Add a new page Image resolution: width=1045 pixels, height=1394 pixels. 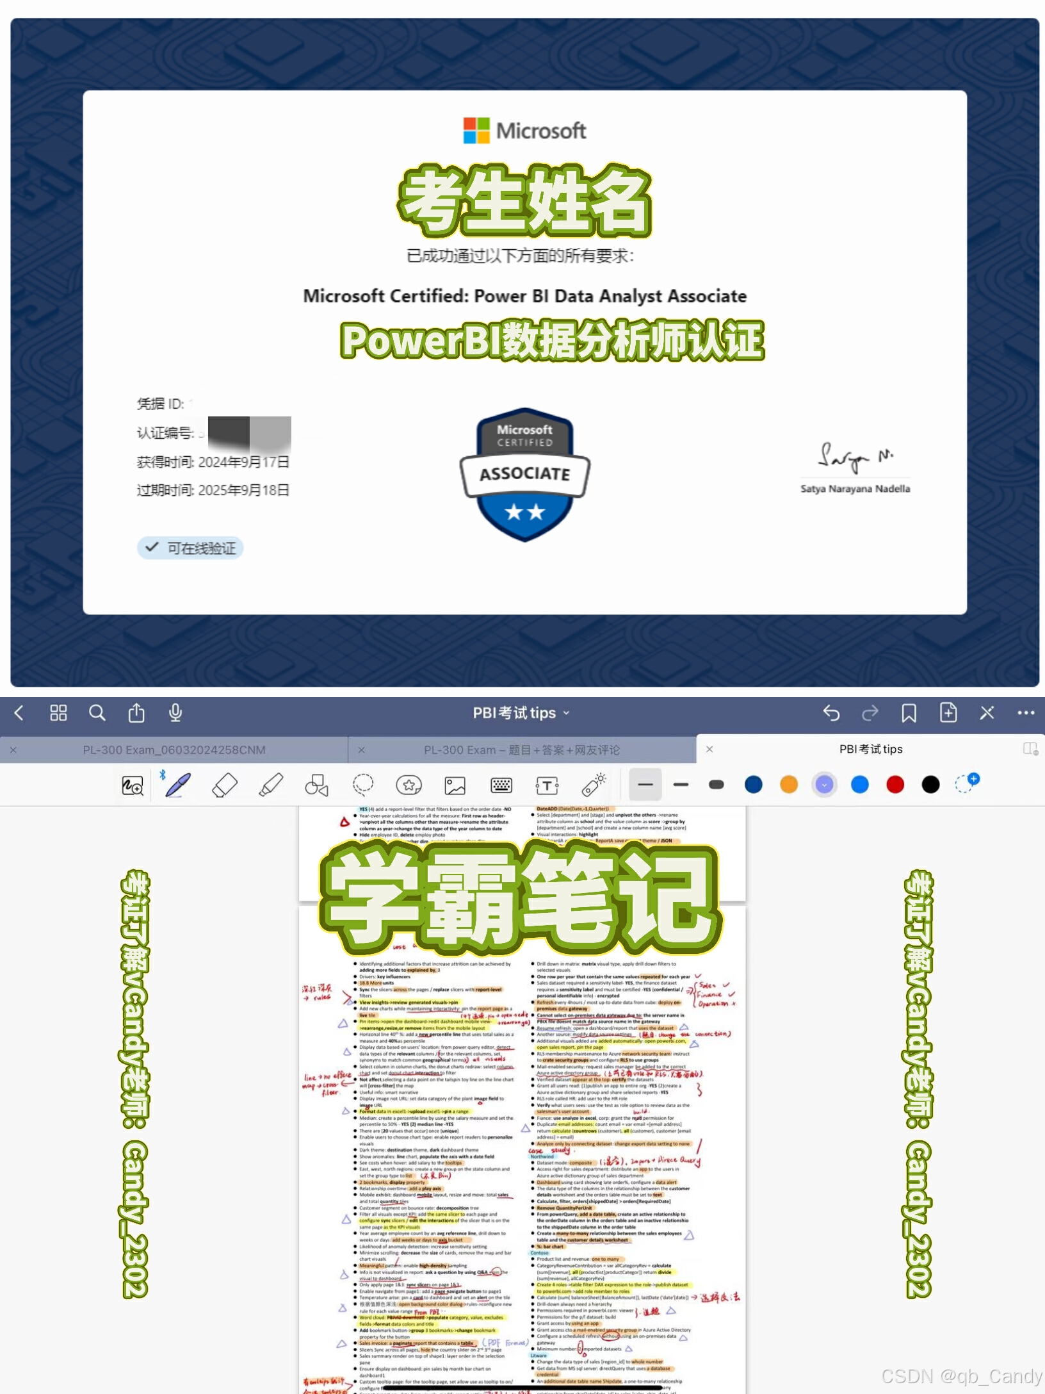(x=948, y=712)
